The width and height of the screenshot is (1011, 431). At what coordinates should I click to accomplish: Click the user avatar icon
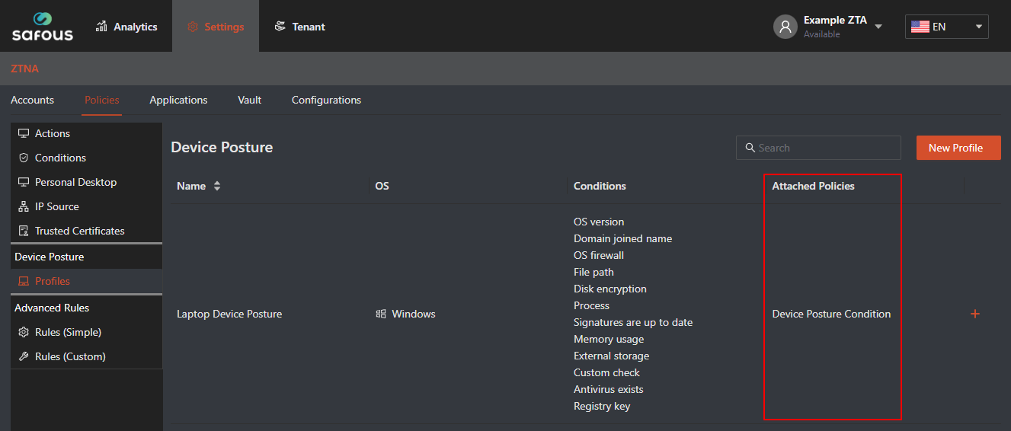[x=785, y=27]
